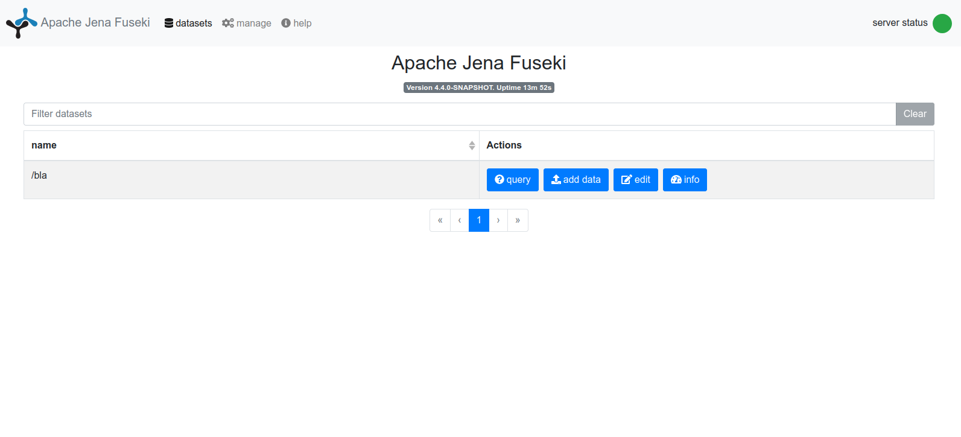Viewport: 961px width, 437px height.
Task: Edit the /bla dataset
Action: pyautogui.click(x=635, y=180)
